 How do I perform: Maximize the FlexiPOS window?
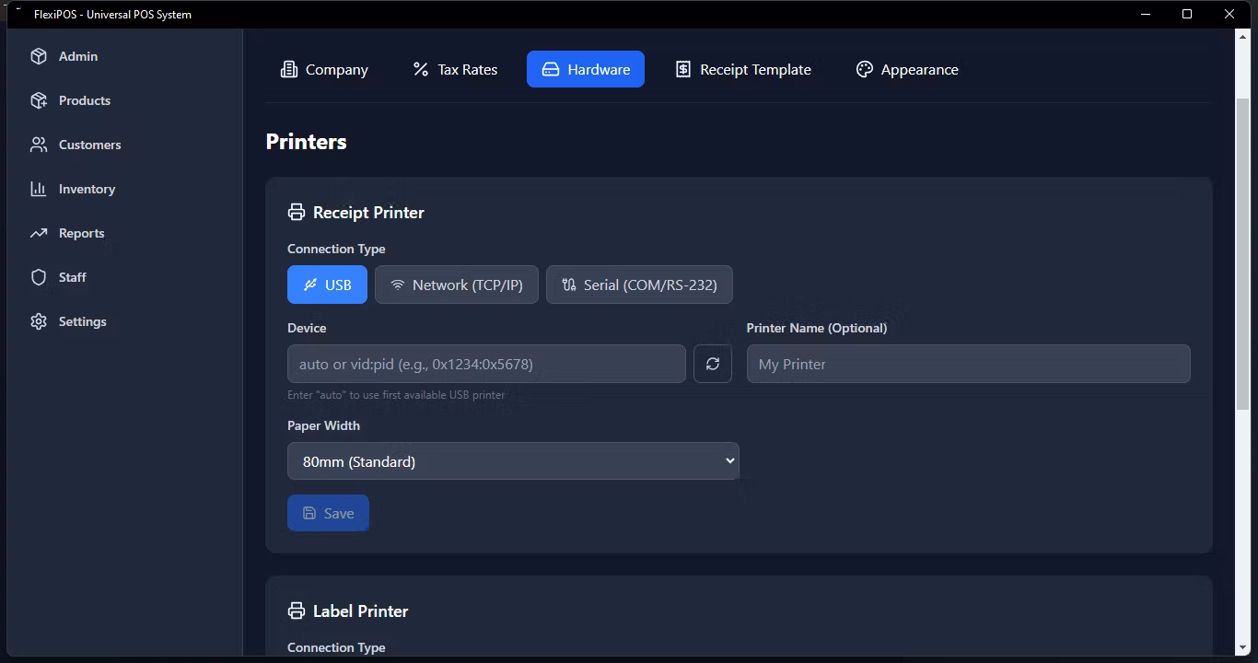(1187, 14)
